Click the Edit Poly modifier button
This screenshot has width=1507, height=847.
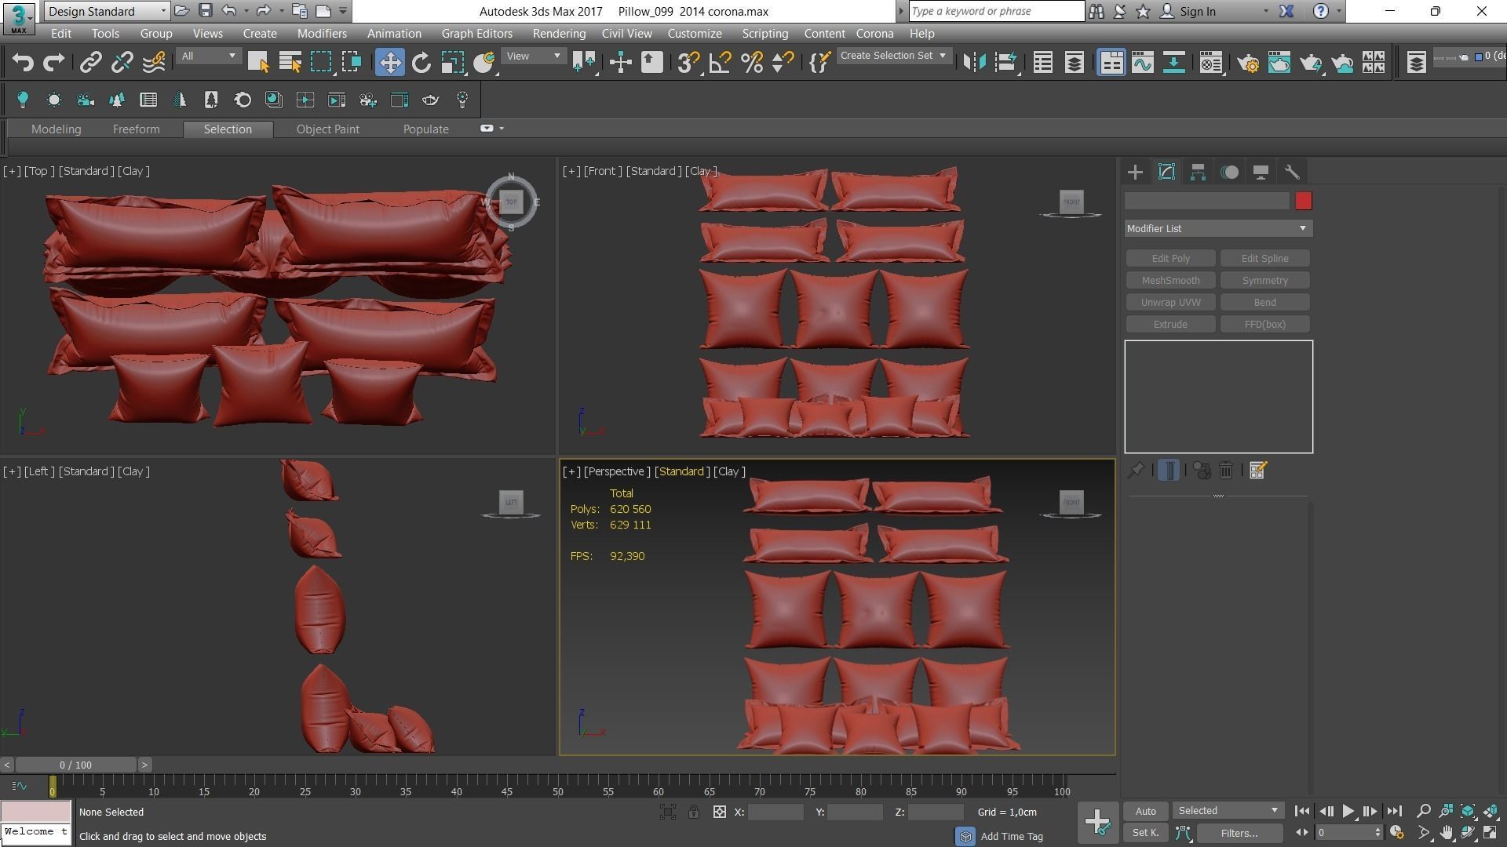[x=1170, y=258]
